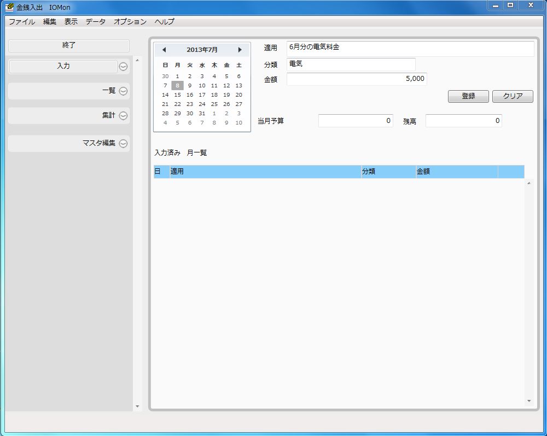The width and height of the screenshot is (547, 436).
Task: Click the 残高 label
Action: (x=410, y=122)
